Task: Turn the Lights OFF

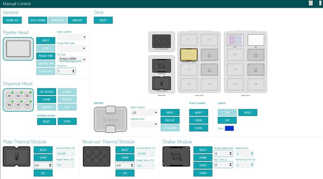Action: click(x=227, y=120)
